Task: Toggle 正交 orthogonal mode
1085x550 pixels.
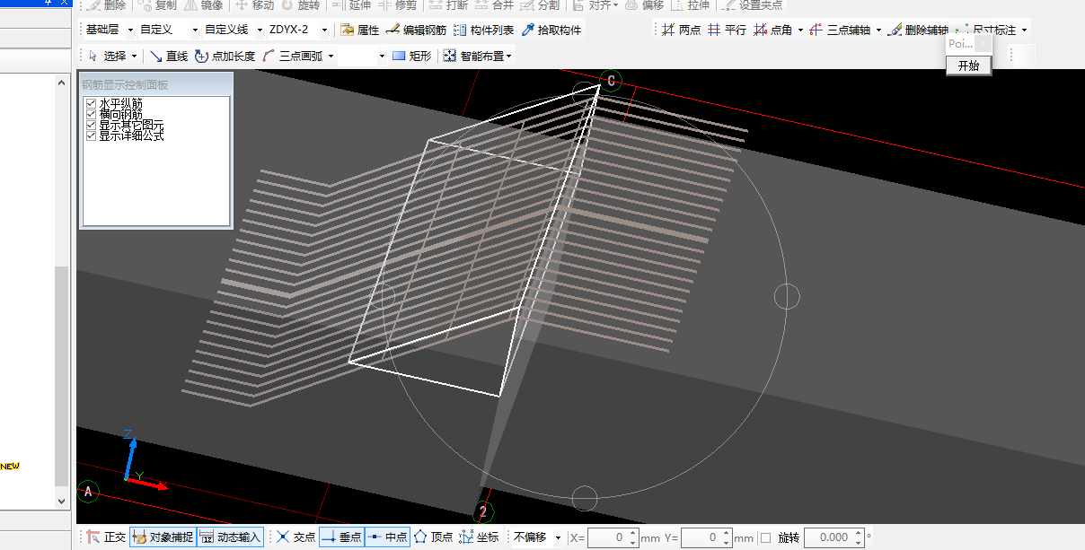Action: [106, 537]
